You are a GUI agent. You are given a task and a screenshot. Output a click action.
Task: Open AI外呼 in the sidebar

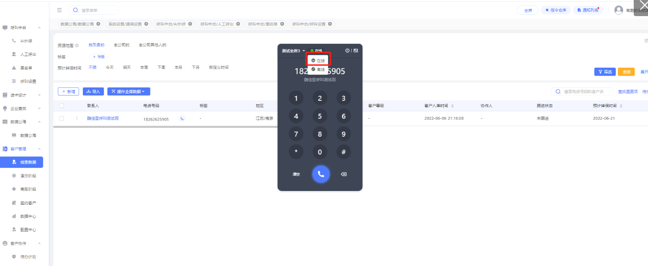tap(26, 41)
